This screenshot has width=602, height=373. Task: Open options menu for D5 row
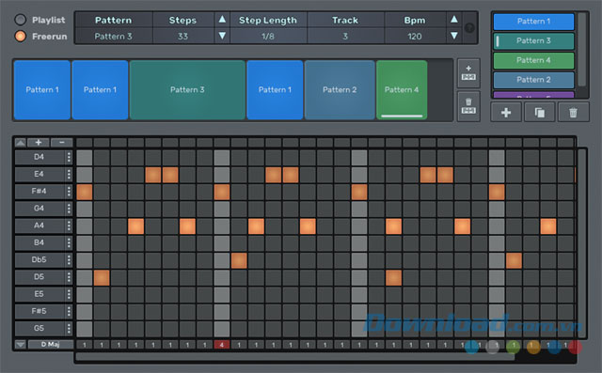pyautogui.click(x=69, y=277)
